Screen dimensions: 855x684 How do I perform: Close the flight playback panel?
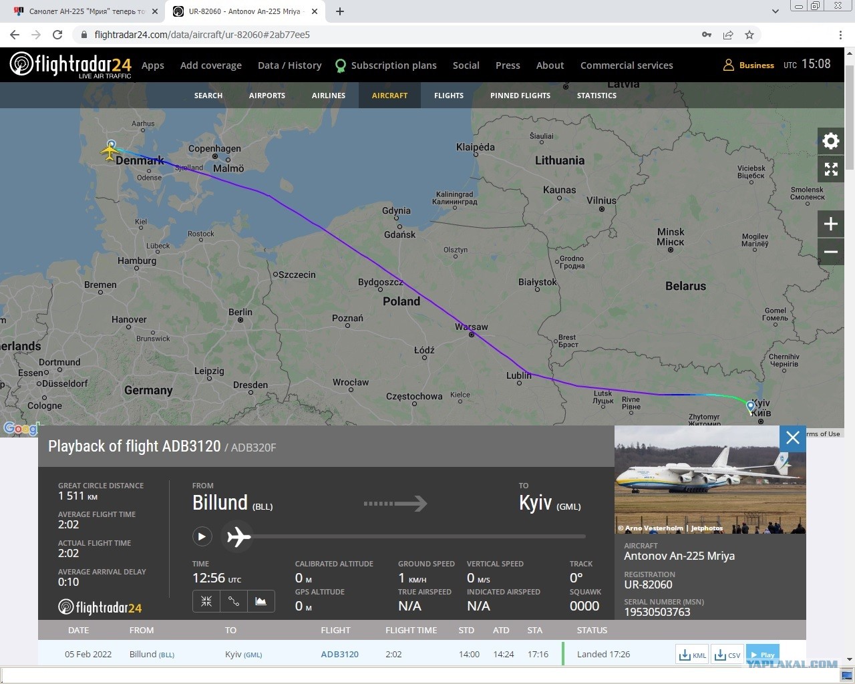(793, 438)
